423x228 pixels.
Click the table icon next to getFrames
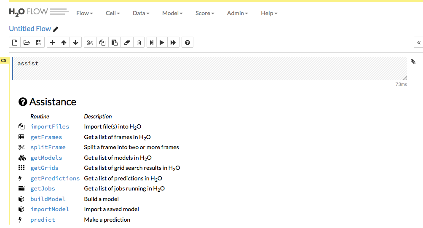(x=21, y=137)
